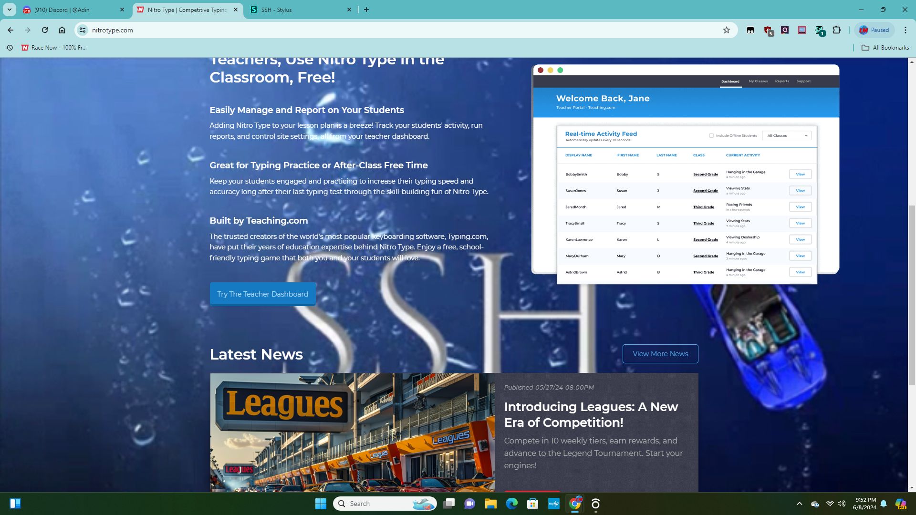Click the SSH Stylus tab icon
The height and width of the screenshot is (515, 916).
click(x=254, y=10)
